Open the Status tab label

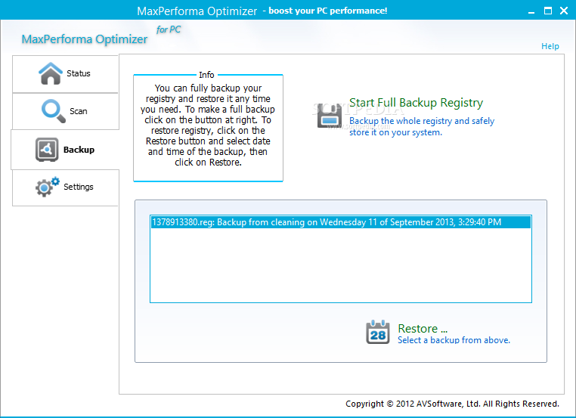tap(79, 73)
